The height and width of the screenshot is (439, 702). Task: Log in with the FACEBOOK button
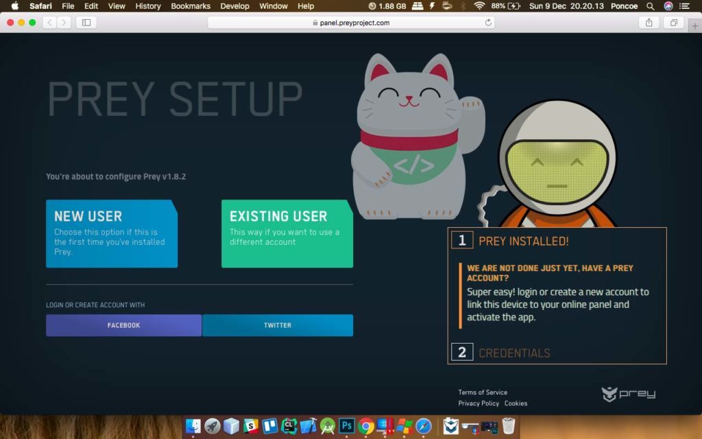(x=123, y=325)
